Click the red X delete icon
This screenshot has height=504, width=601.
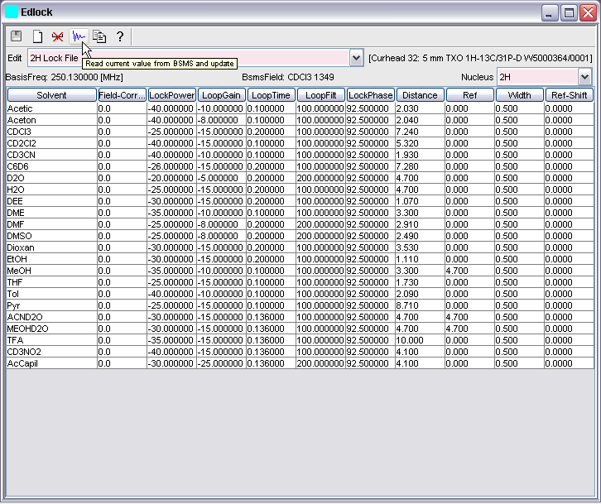click(x=58, y=36)
